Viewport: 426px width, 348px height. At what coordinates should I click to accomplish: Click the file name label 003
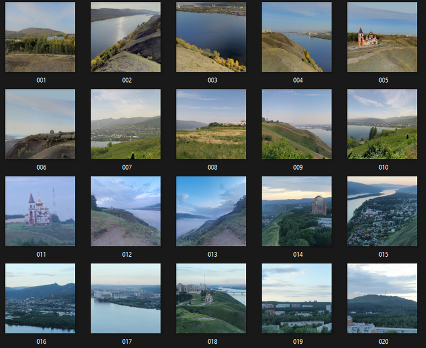212,80
